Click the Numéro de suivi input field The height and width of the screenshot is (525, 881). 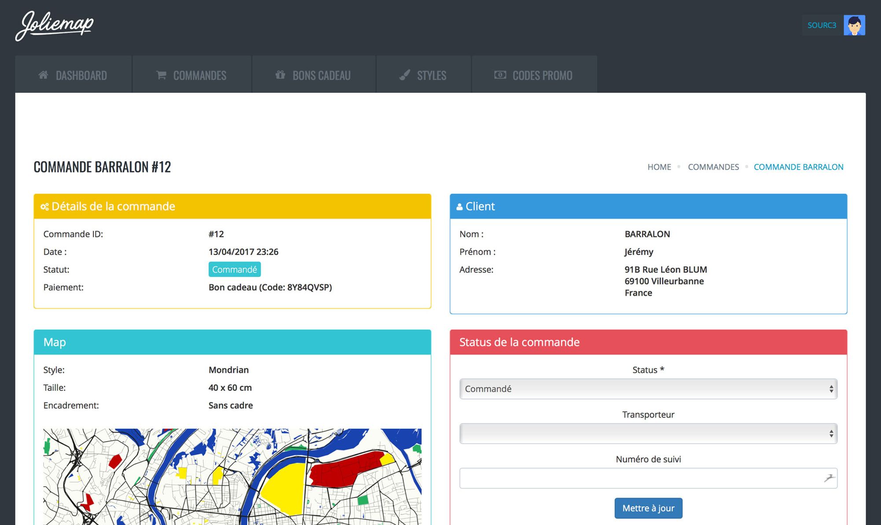point(639,478)
